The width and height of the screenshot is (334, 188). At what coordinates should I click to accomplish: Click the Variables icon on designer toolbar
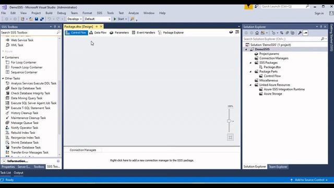pos(231,32)
